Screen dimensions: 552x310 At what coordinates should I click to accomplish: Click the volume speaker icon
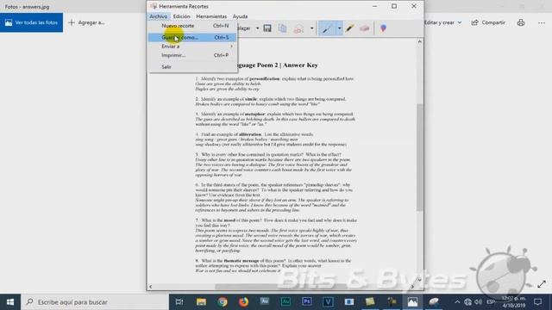point(478,302)
